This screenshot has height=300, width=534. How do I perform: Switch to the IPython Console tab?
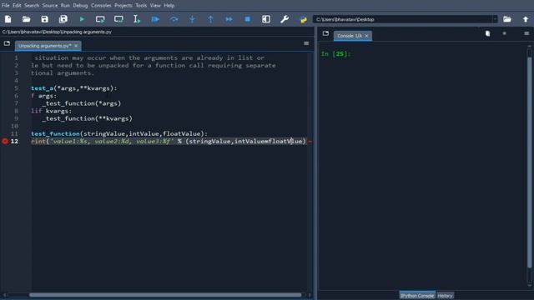(417, 296)
